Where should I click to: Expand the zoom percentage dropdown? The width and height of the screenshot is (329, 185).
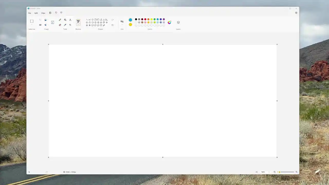[269, 172]
